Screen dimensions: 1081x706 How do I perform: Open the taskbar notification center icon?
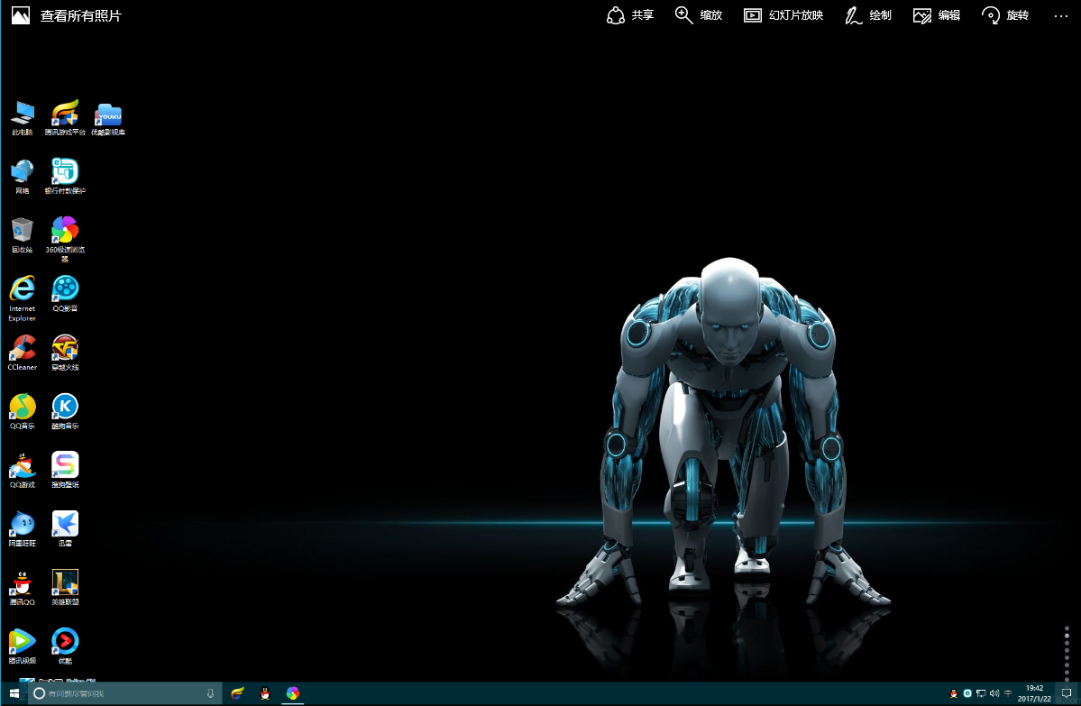1066,693
